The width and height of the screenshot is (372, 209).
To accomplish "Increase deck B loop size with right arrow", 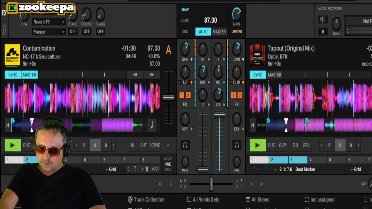I will click(358, 145).
